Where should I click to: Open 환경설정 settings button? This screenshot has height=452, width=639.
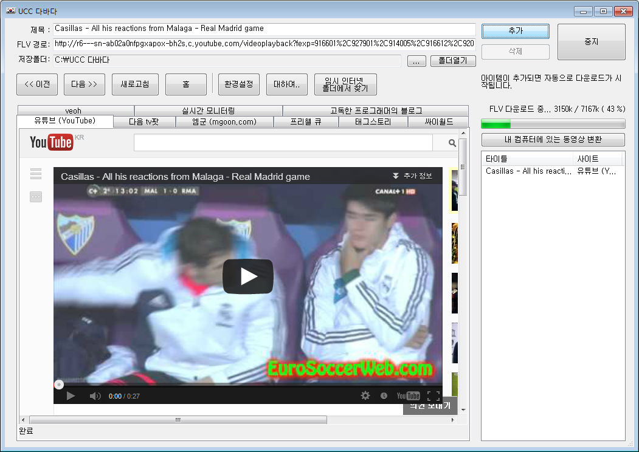pyautogui.click(x=239, y=84)
